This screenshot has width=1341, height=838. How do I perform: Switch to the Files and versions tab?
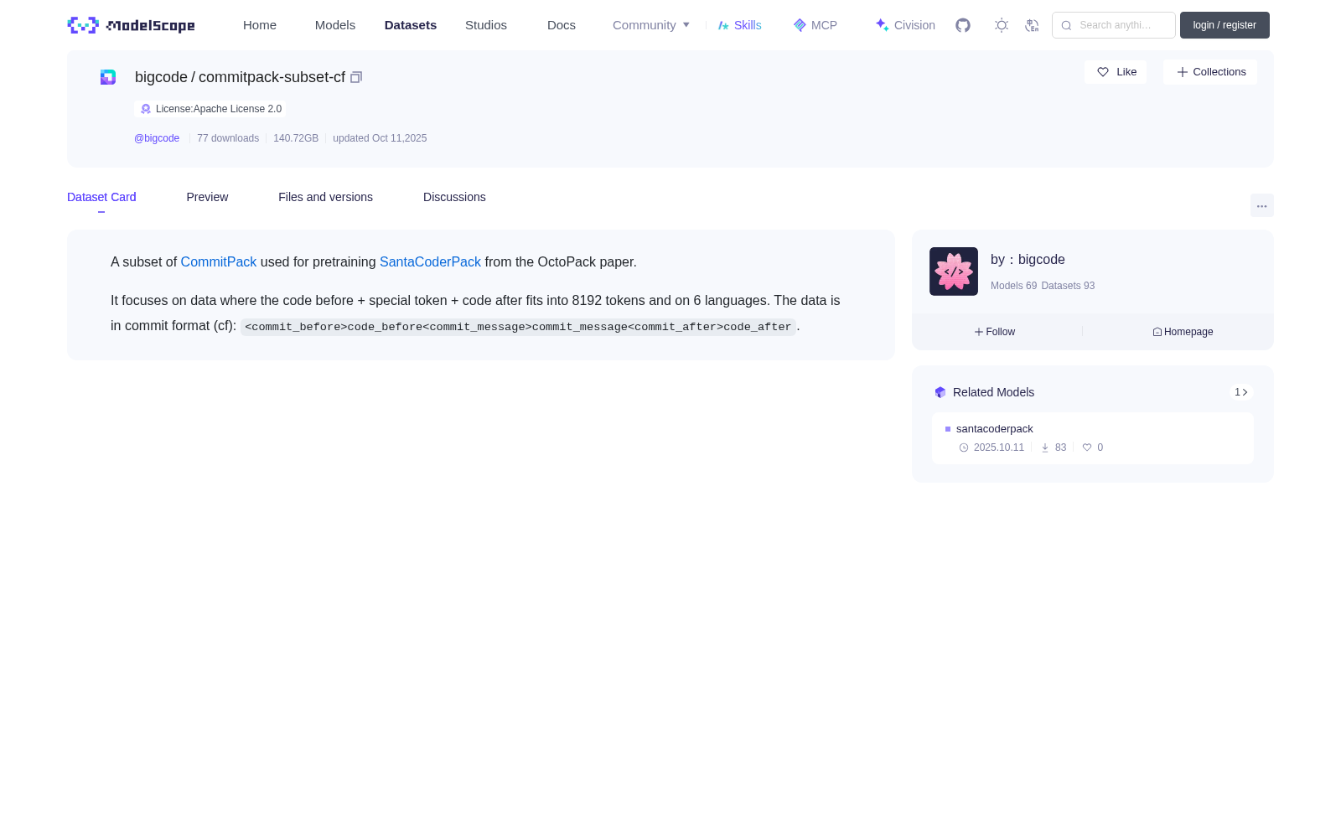[x=325, y=197]
